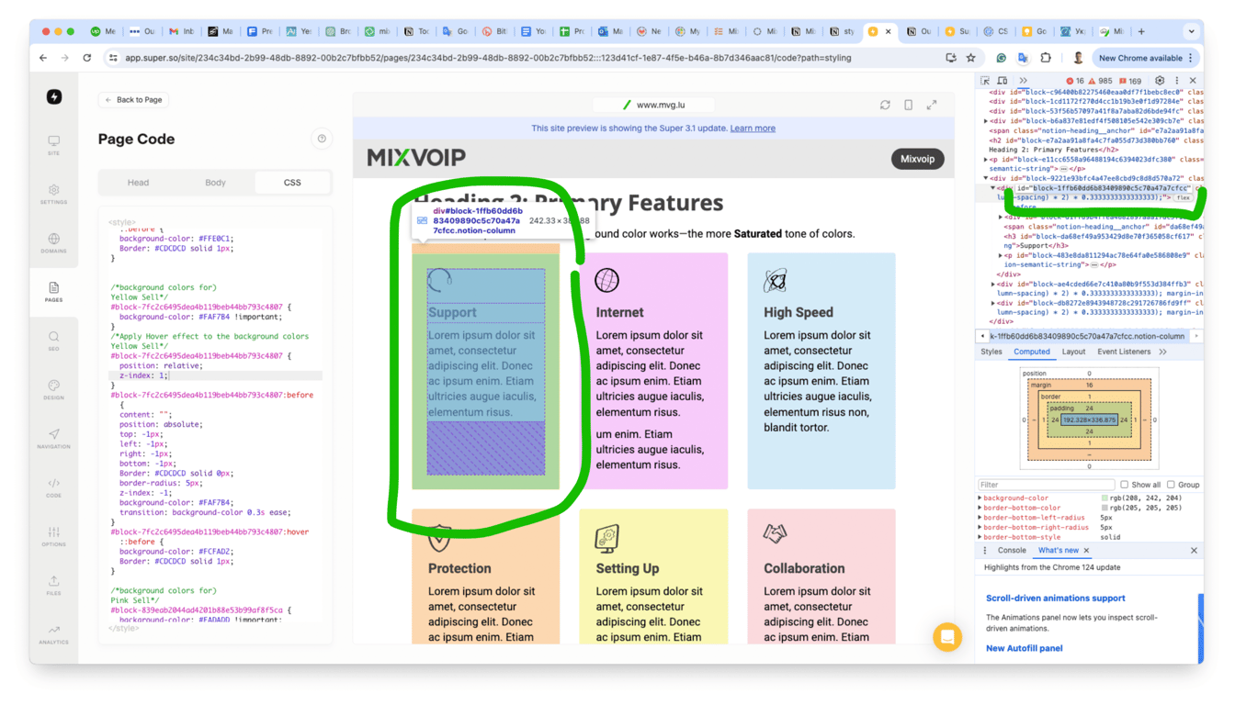Open the DevTools more options menu
This screenshot has height=705, width=1235.
click(x=1176, y=81)
